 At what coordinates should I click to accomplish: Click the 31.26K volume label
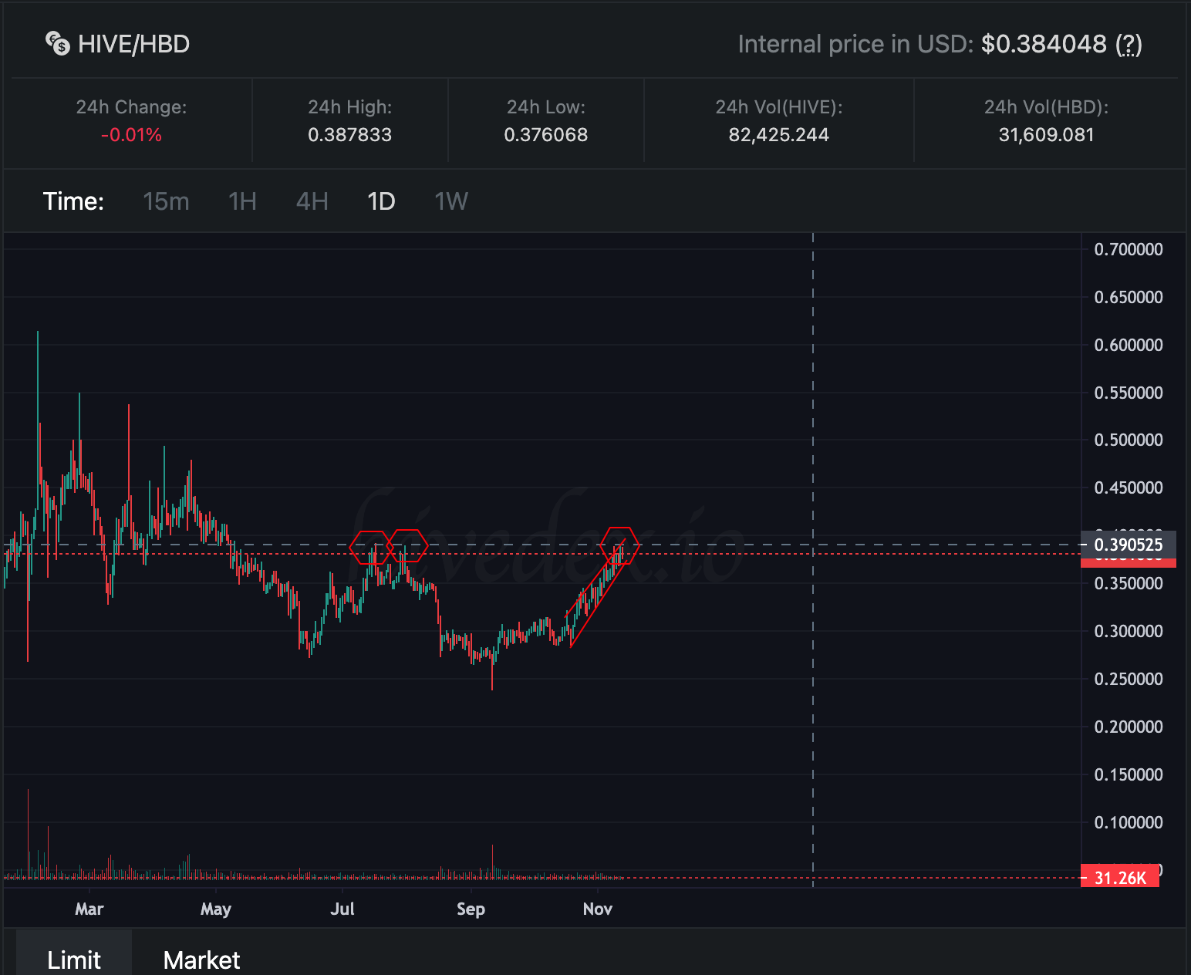click(x=1120, y=878)
